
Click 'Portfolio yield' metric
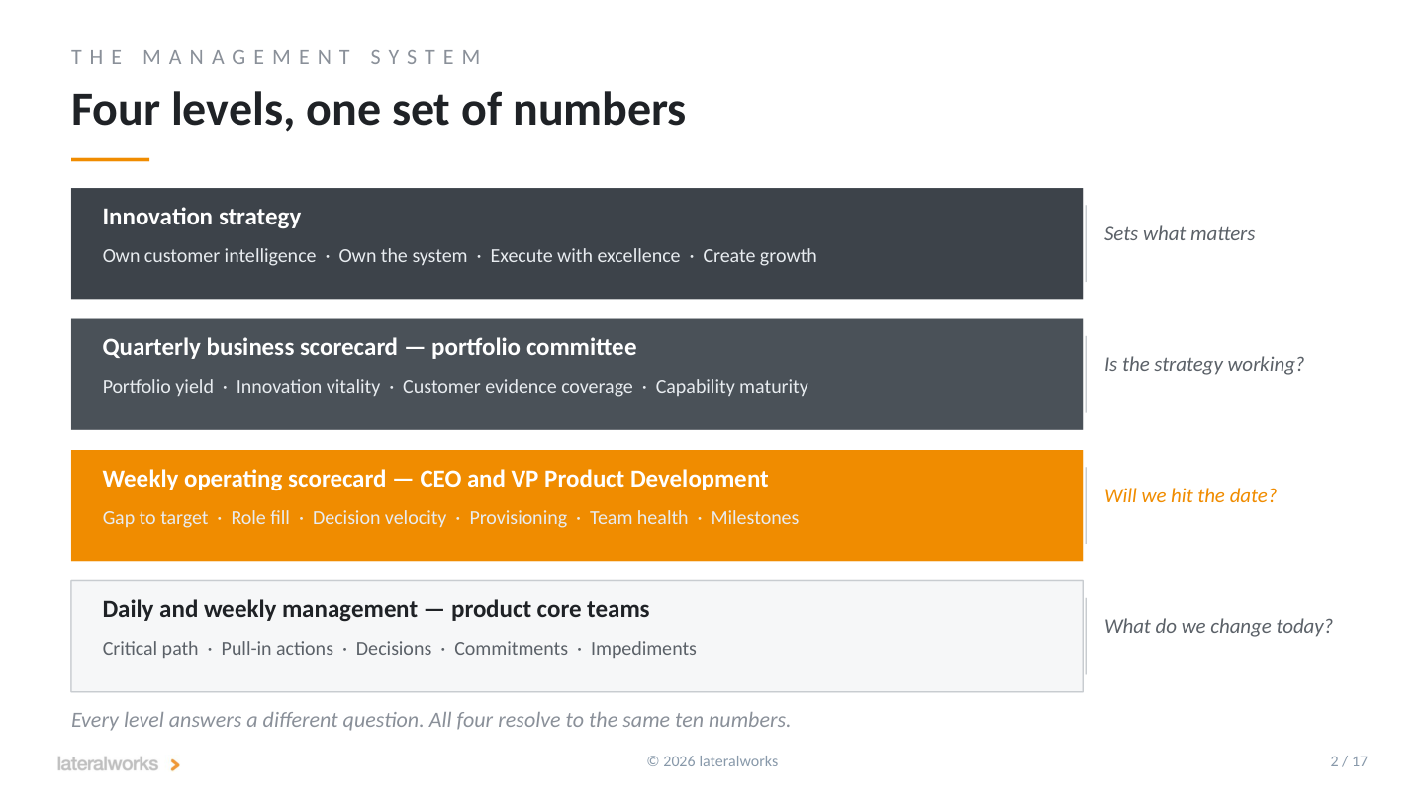[158, 387]
